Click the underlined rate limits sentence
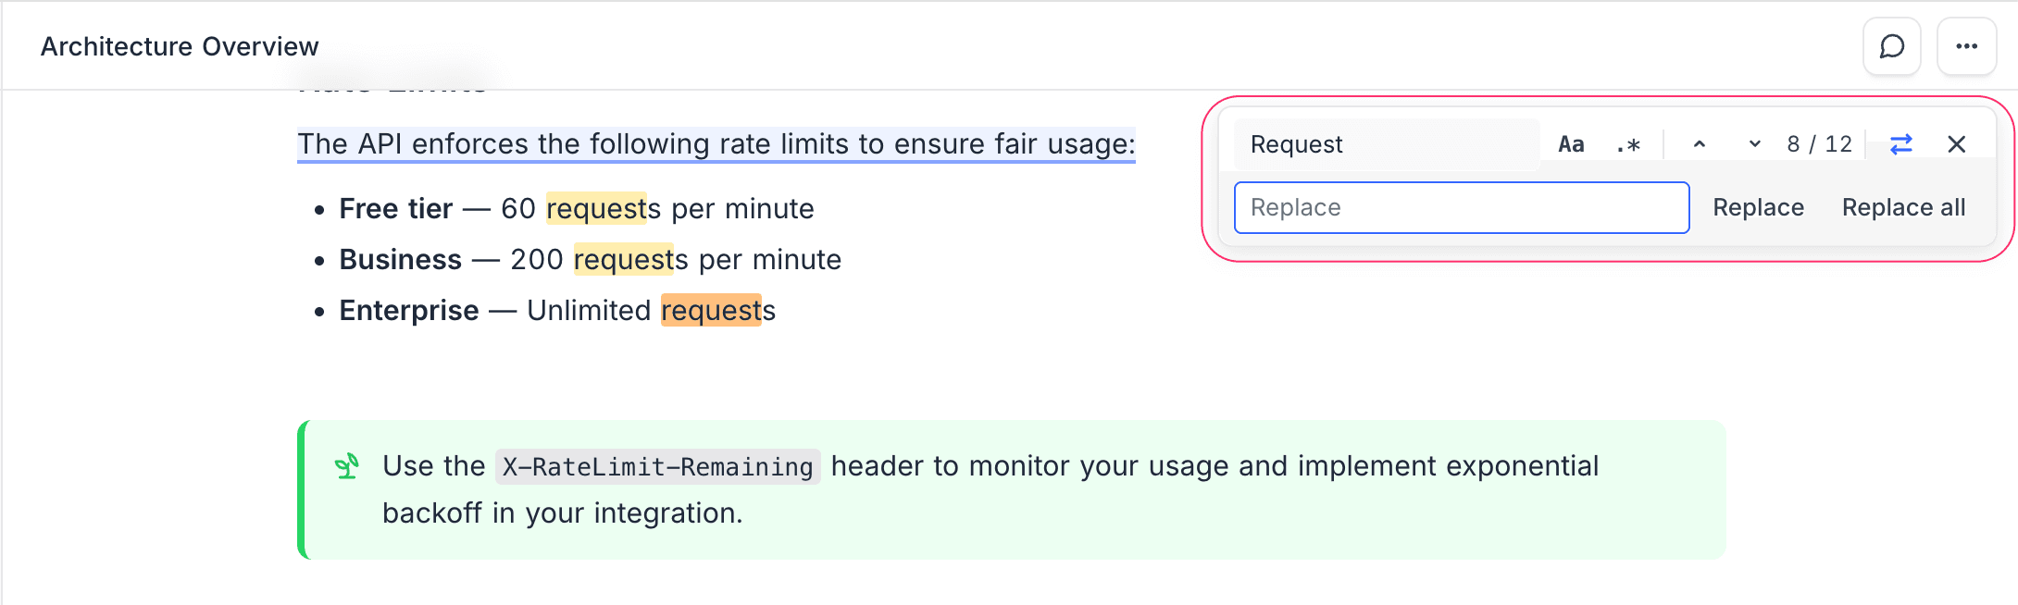The image size is (2018, 605). point(716,143)
